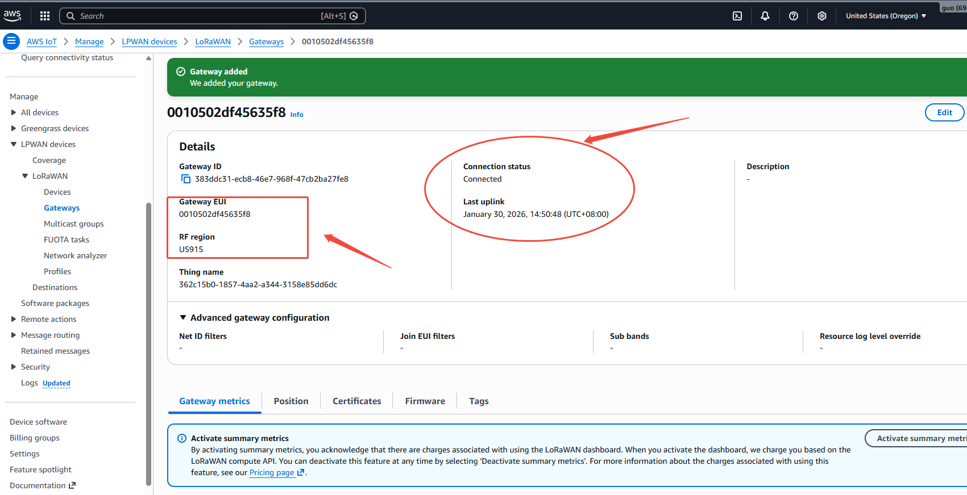
Task: Open the settings gear in the header
Action: tap(822, 16)
